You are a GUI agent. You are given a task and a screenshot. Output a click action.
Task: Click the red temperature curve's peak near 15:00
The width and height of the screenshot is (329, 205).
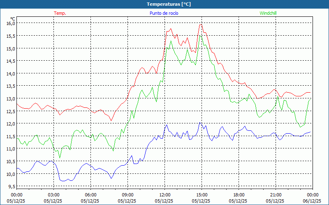click(x=201, y=25)
